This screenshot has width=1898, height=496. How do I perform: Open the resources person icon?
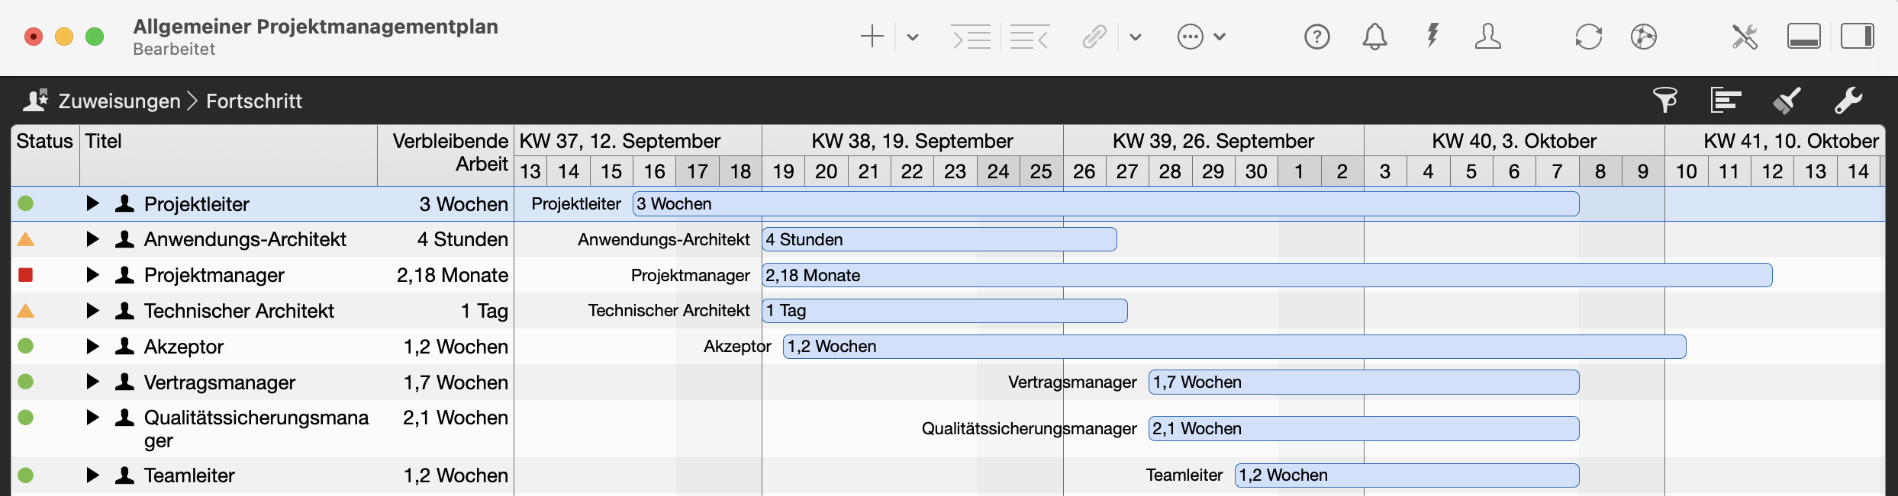[1488, 37]
